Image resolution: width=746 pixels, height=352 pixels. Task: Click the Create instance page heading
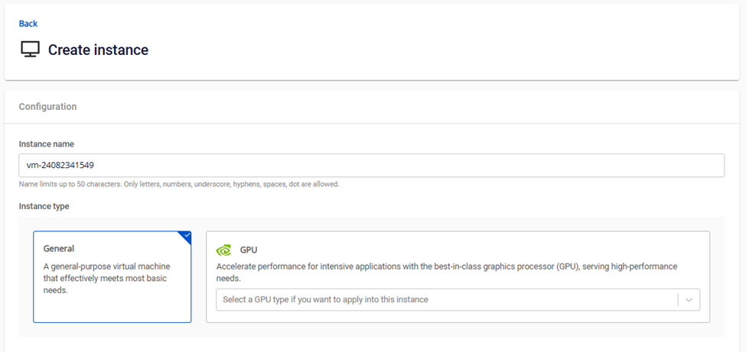click(x=98, y=50)
